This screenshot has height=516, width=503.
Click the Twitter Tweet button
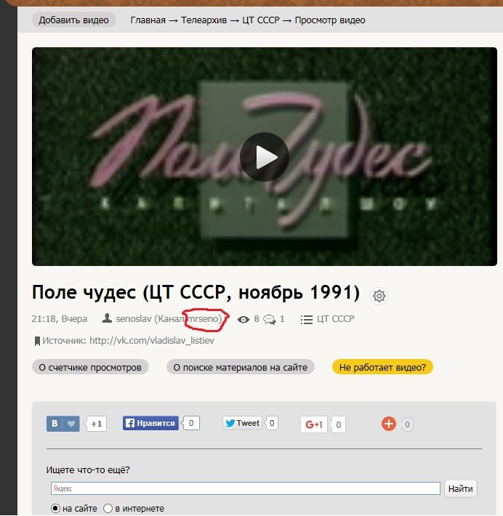point(243,423)
